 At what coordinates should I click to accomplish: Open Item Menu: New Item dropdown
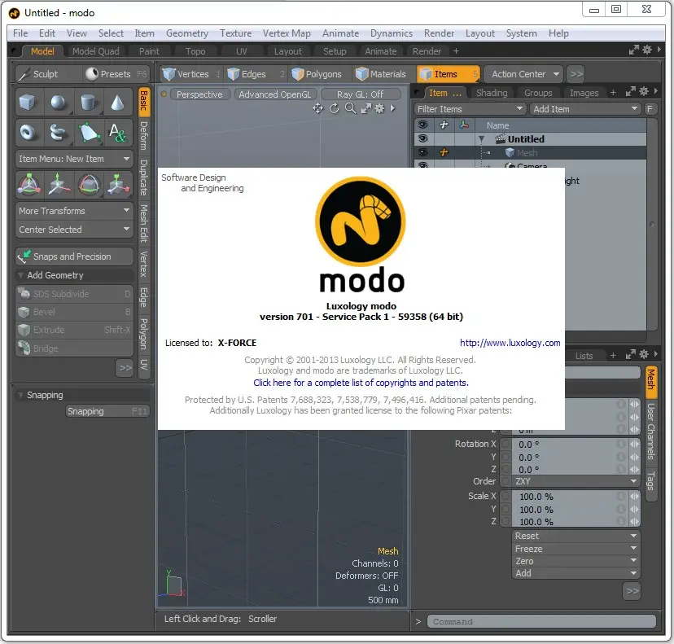pos(74,159)
